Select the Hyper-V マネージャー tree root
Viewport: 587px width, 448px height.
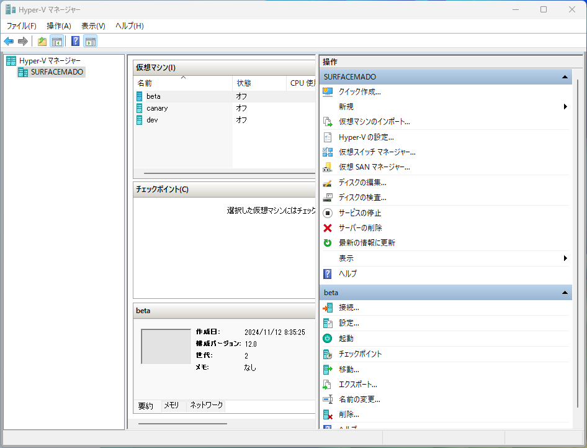tap(50, 61)
